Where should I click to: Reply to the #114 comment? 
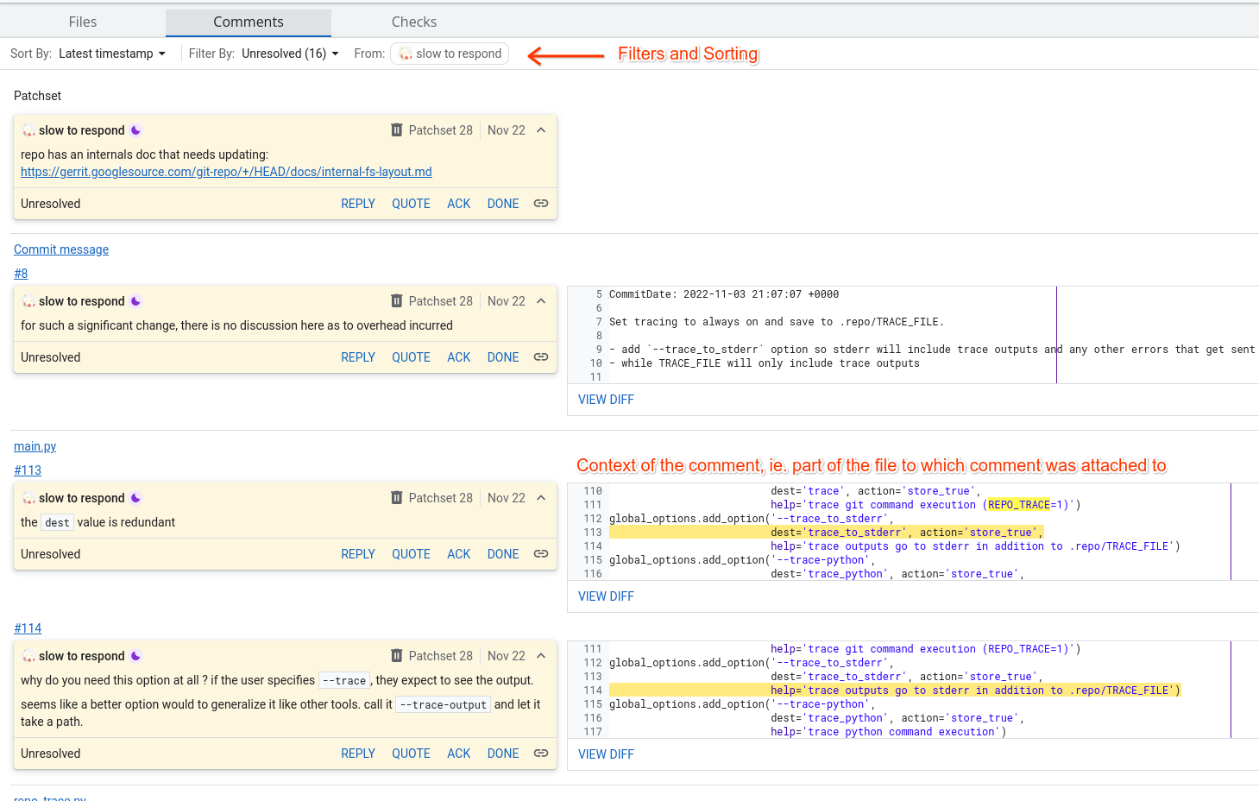pos(358,753)
